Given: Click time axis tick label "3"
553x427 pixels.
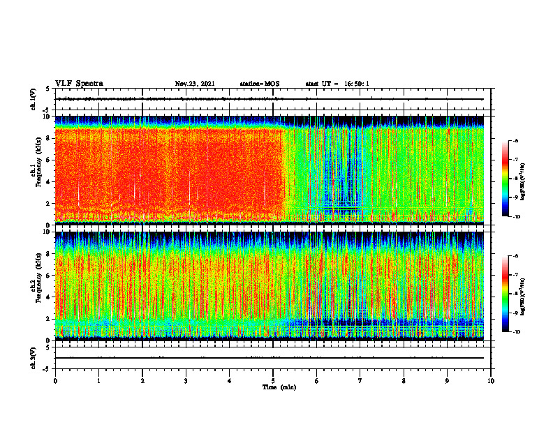Looking at the screenshot, I should (186, 381).
